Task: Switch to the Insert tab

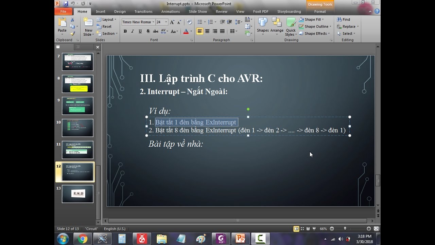Action: pos(101,12)
